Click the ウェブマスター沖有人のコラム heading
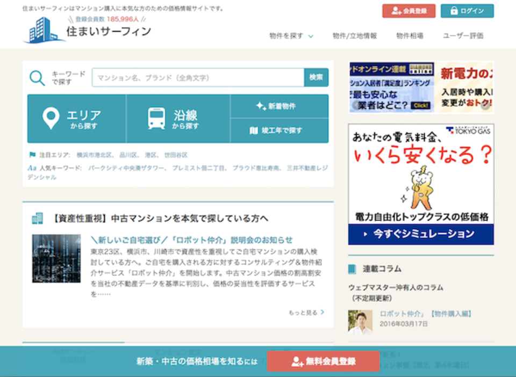 [x=396, y=288]
